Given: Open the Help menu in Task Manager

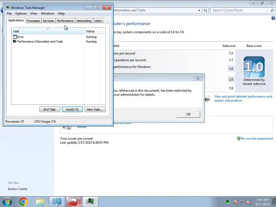Looking at the screenshot, I should coord(61,13).
